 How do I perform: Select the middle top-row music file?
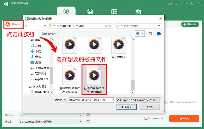(94, 45)
